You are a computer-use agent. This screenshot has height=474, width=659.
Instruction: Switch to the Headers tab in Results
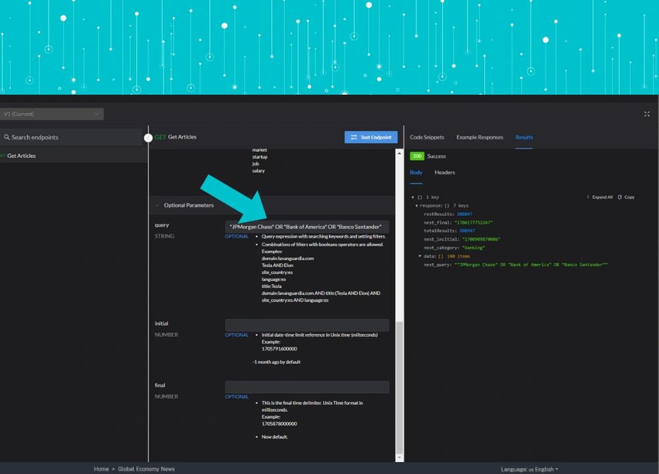[445, 172]
